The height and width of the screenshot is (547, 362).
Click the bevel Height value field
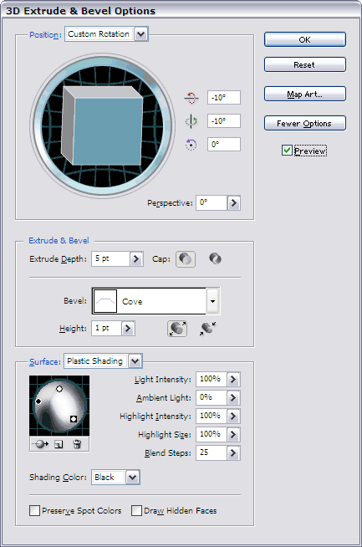[x=106, y=328]
